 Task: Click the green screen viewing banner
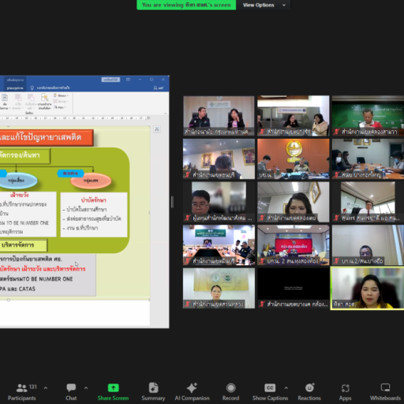pyautogui.click(x=186, y=5)
